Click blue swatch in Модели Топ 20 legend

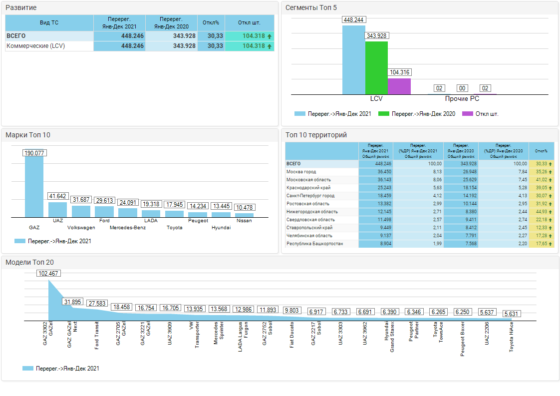coord(28,369)
